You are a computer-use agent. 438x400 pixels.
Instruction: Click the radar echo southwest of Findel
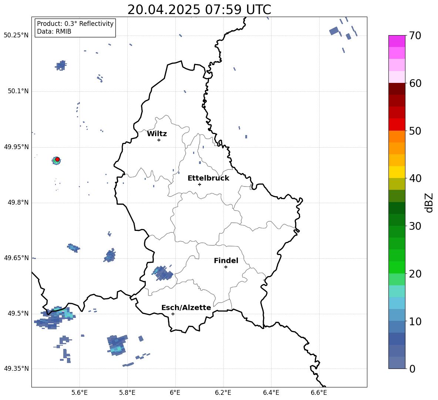pyautogui.click(x=163, y=273)
